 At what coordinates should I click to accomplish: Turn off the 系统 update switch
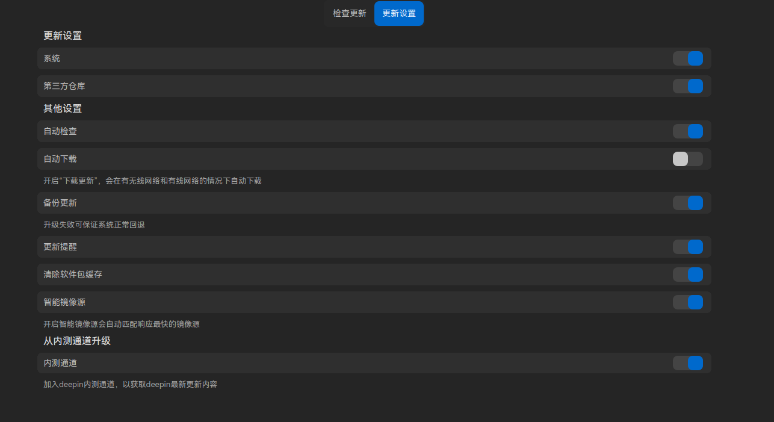point(688,58)
